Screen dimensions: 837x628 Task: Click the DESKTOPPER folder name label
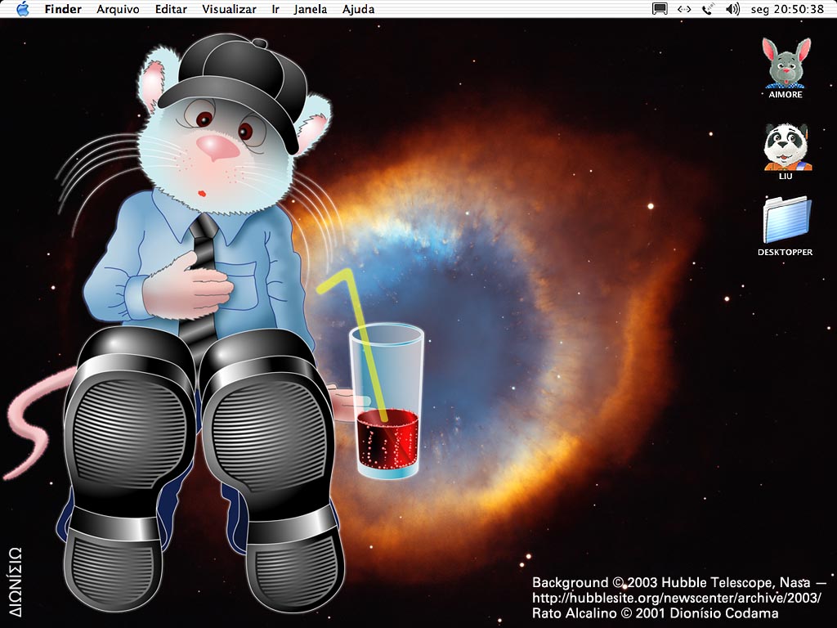pos(785,253)
